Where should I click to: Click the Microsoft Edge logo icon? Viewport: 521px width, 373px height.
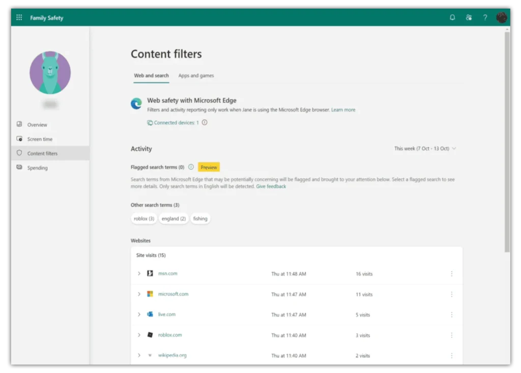coord(136,104)
